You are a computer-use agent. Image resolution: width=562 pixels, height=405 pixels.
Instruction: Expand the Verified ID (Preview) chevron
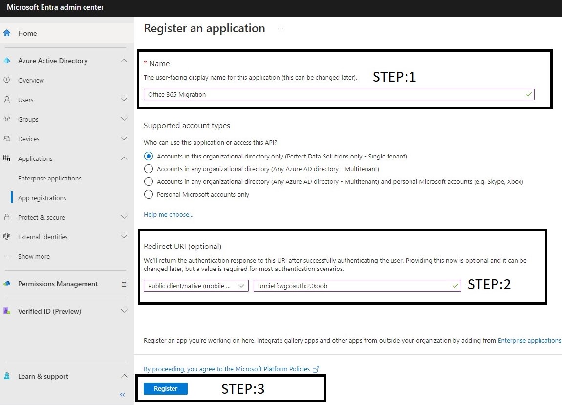pos(124,311)
